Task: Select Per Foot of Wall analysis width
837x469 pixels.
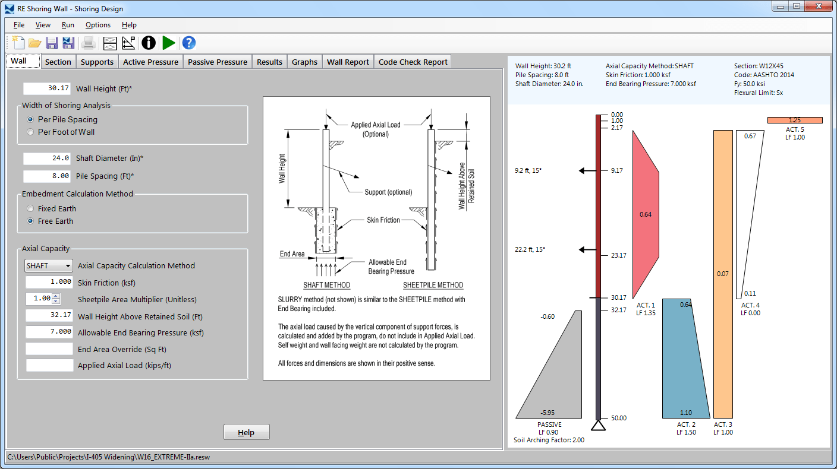Action: 30,131
